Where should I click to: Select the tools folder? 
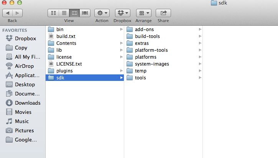(163, 78)
